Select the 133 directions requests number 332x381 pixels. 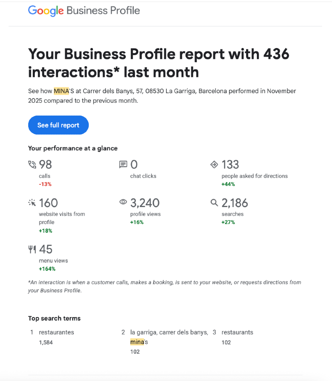coord(230,165)
